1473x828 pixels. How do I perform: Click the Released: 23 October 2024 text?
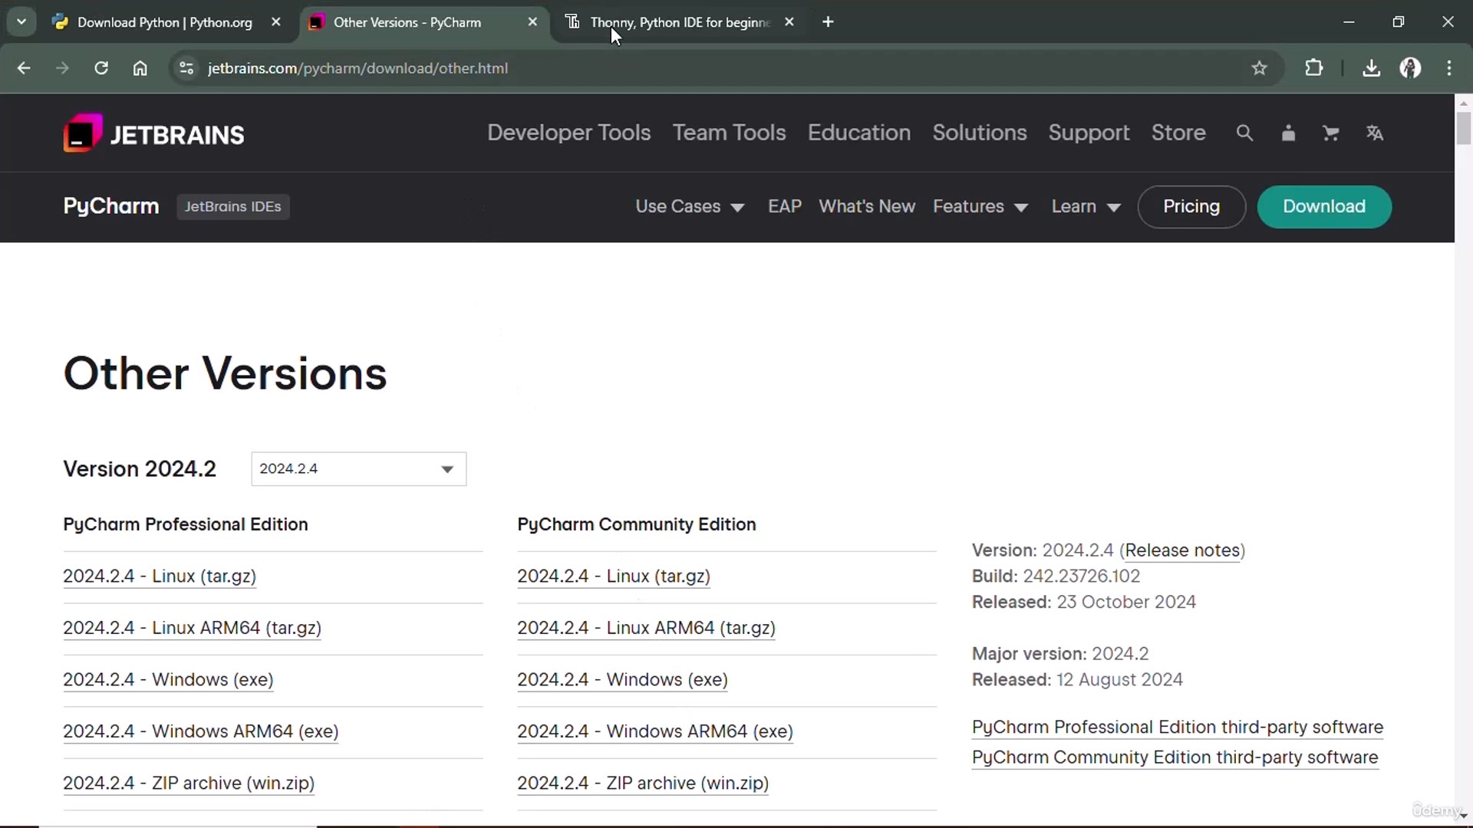click(x=1083, y=603)
